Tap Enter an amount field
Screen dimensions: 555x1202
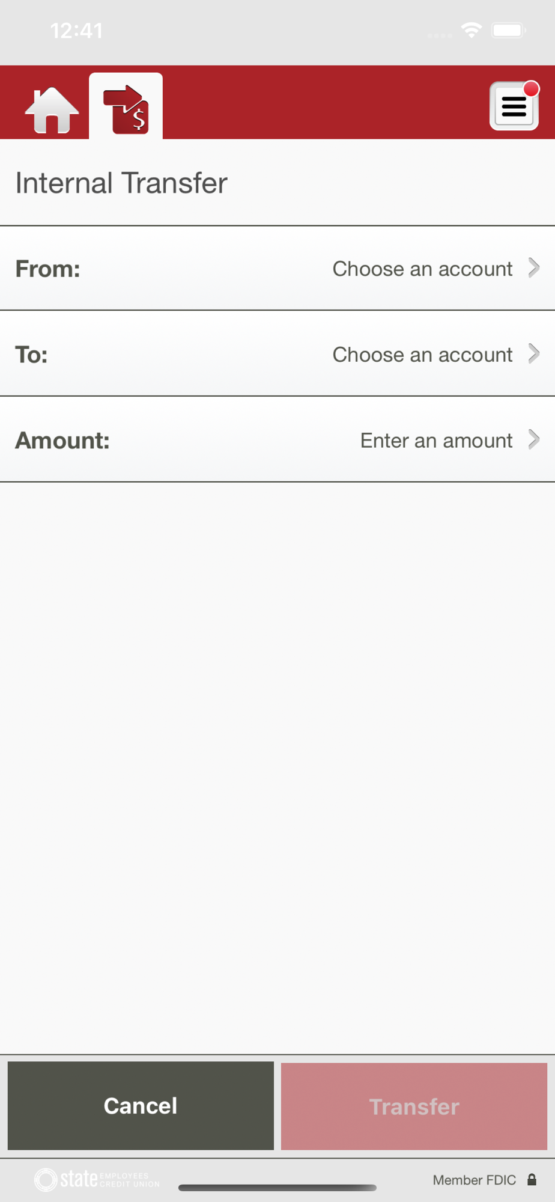pos(436,441)
